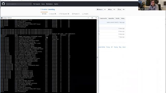
Task: Click the etcd-minikube pod name
Action: (x=19, y=79)
